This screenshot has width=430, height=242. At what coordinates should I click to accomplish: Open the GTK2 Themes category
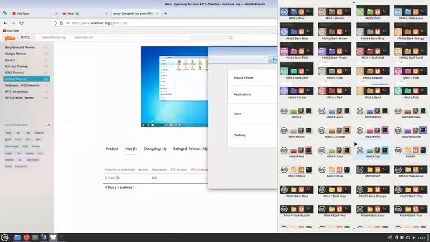click(14, 73)
